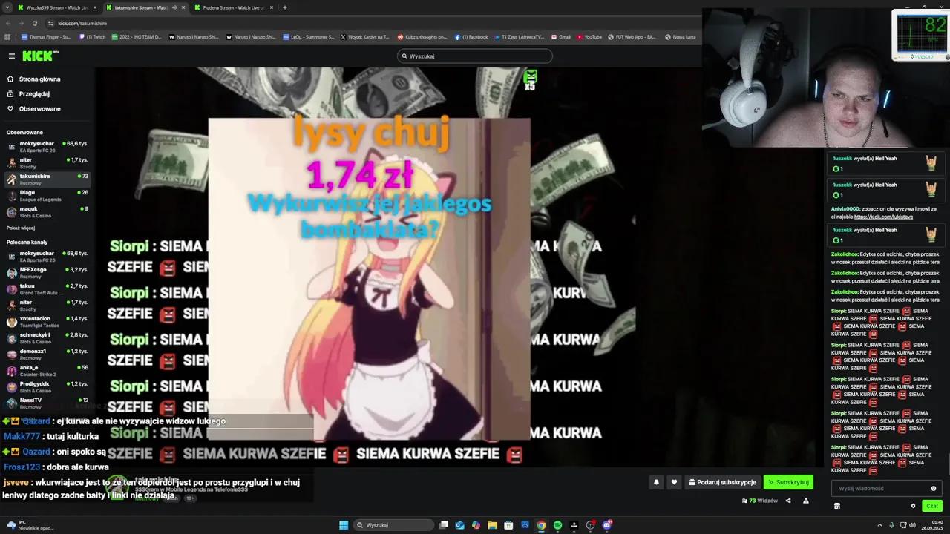950x534 pixels.
Task: Open a new browser tab
Action: pyautogui.click(x=285, y=7)
